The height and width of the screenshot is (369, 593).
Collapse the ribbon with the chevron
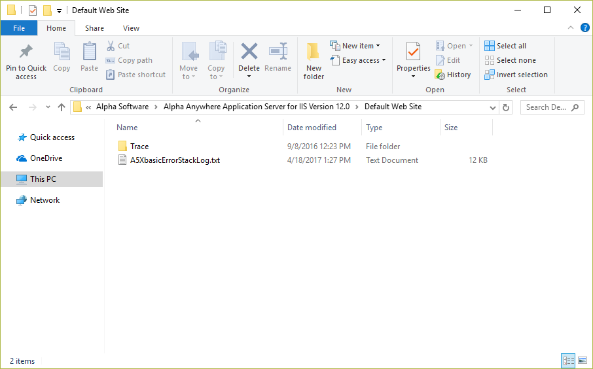(570, 27)
